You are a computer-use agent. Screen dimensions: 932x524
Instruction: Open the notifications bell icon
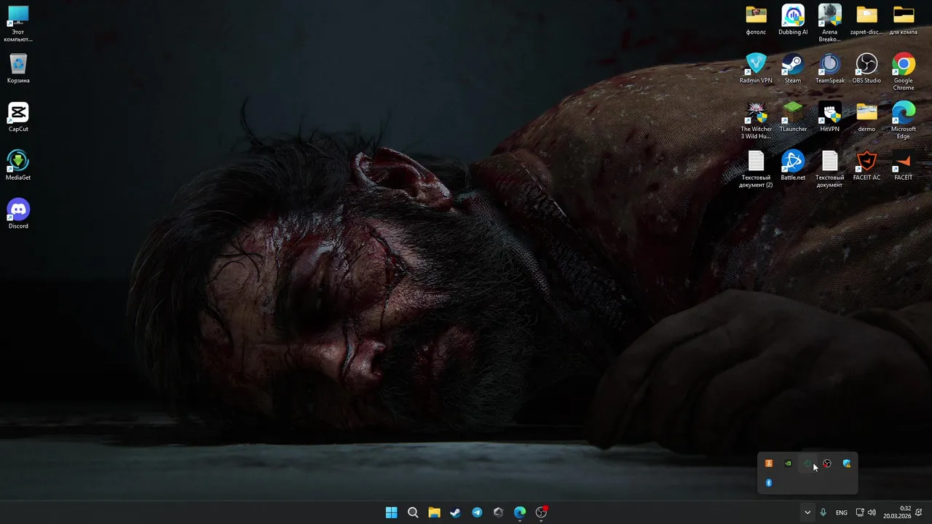[x=919, y=512]
